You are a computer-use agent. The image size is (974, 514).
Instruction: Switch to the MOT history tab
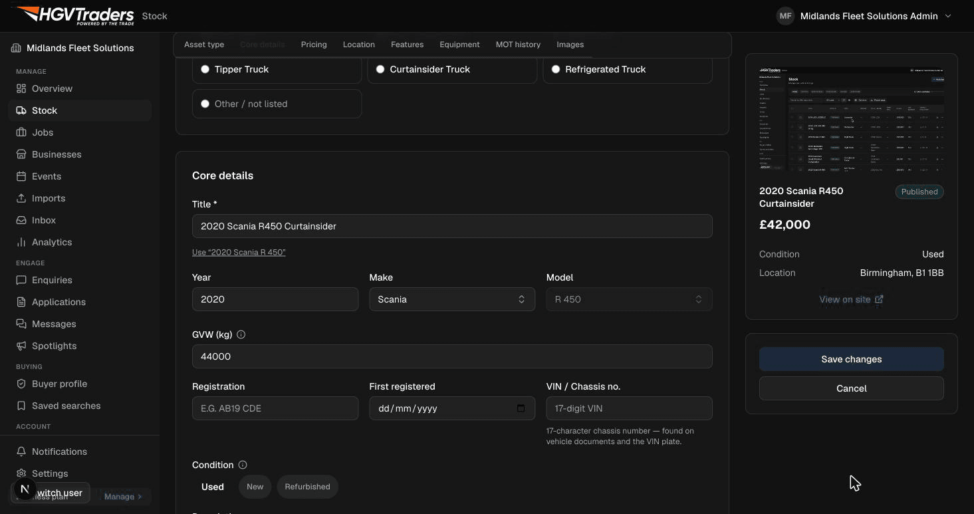518,45
